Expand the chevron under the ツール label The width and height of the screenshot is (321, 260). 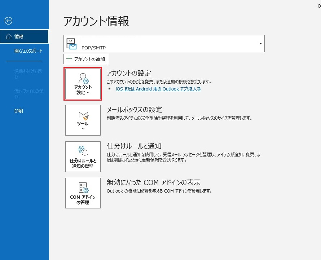point(83,129)
